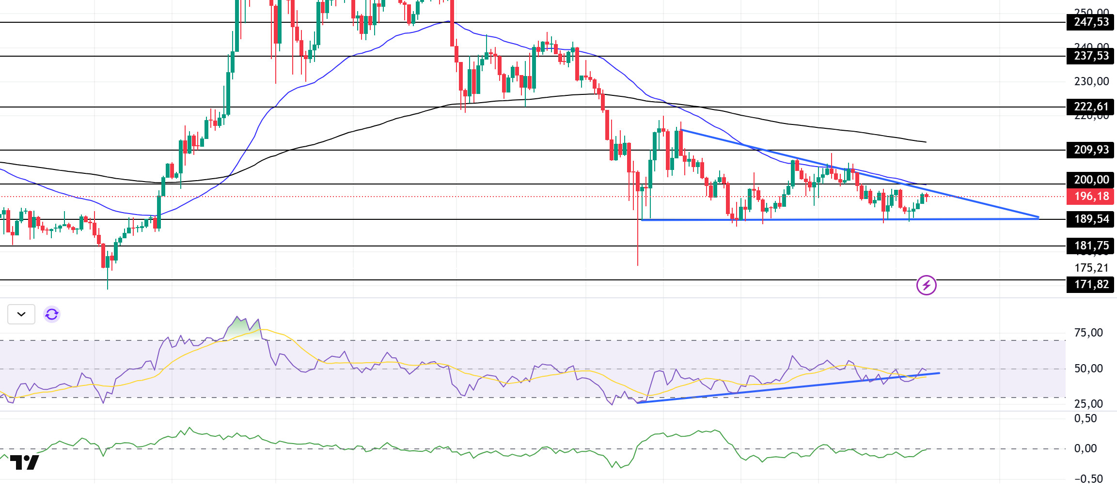The height and width of the screenshot is (491, 1117).
Task: Select the 171,82 price level label
Action: [1091, 285]
